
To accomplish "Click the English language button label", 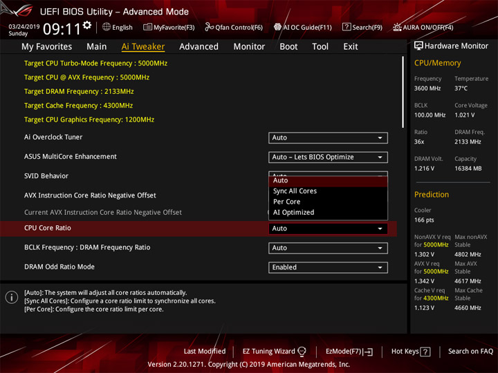I will click(122, 28).
